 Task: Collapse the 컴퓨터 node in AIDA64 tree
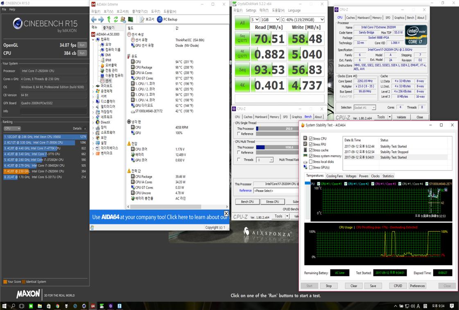click(x=93, y=40)
